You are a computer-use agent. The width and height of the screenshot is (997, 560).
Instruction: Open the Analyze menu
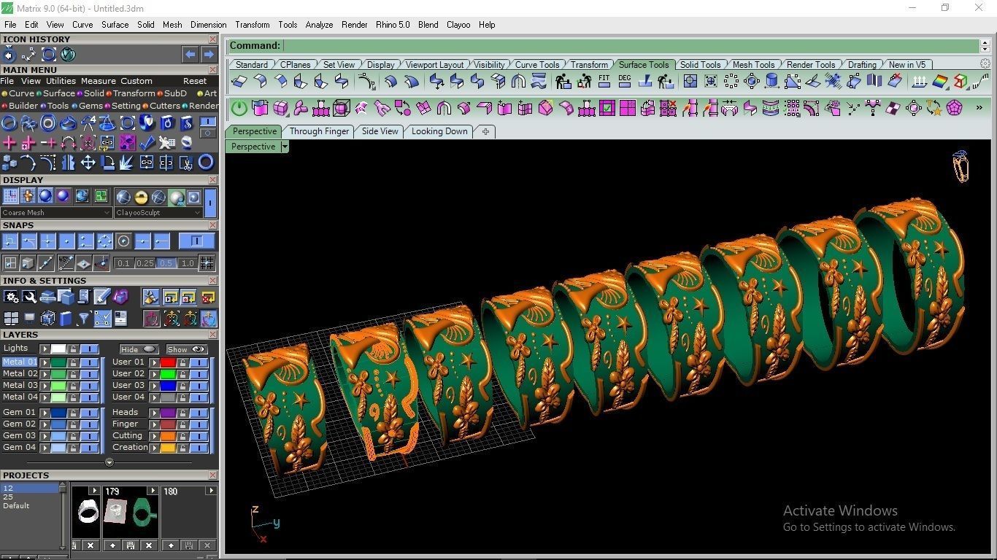pyautogui.click(x=319, y=24)
